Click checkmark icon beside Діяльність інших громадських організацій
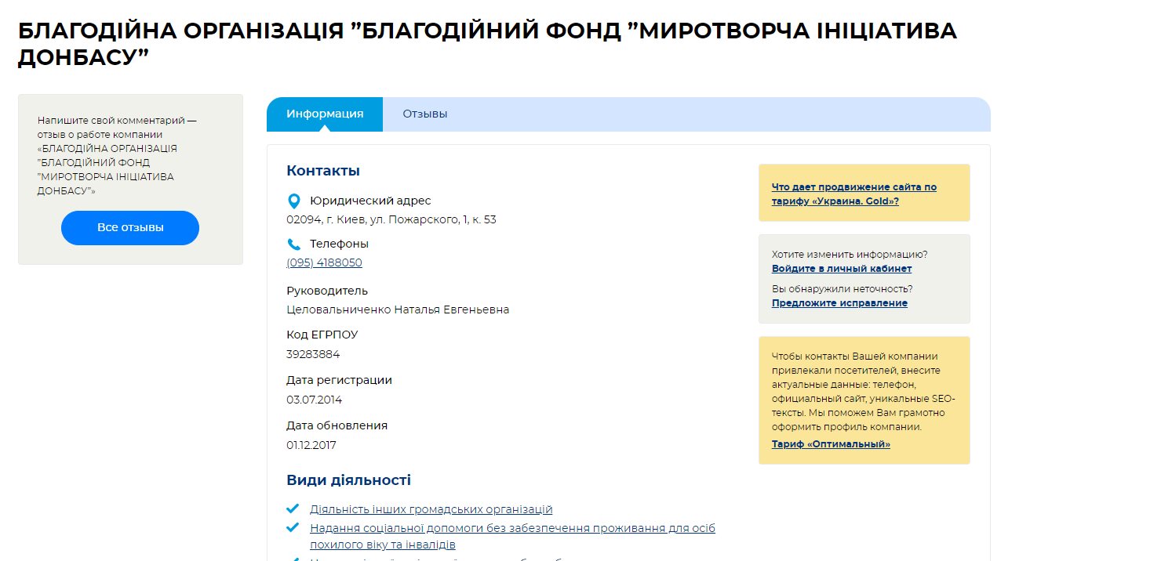1161x561 pixels. 293,509
